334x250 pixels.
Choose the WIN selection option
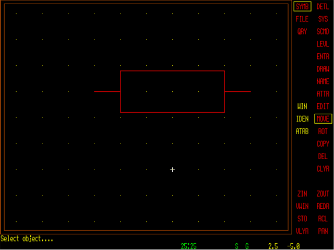(x=302, y=106)
